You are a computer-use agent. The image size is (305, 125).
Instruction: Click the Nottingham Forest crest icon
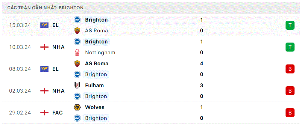click(77, 52)
